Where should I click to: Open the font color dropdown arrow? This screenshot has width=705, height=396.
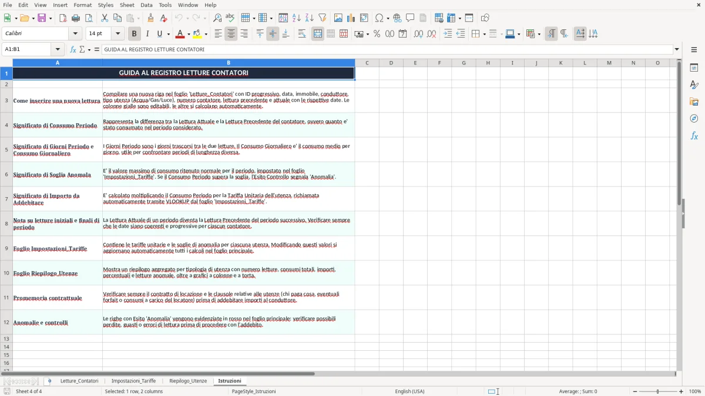(189, 34)
